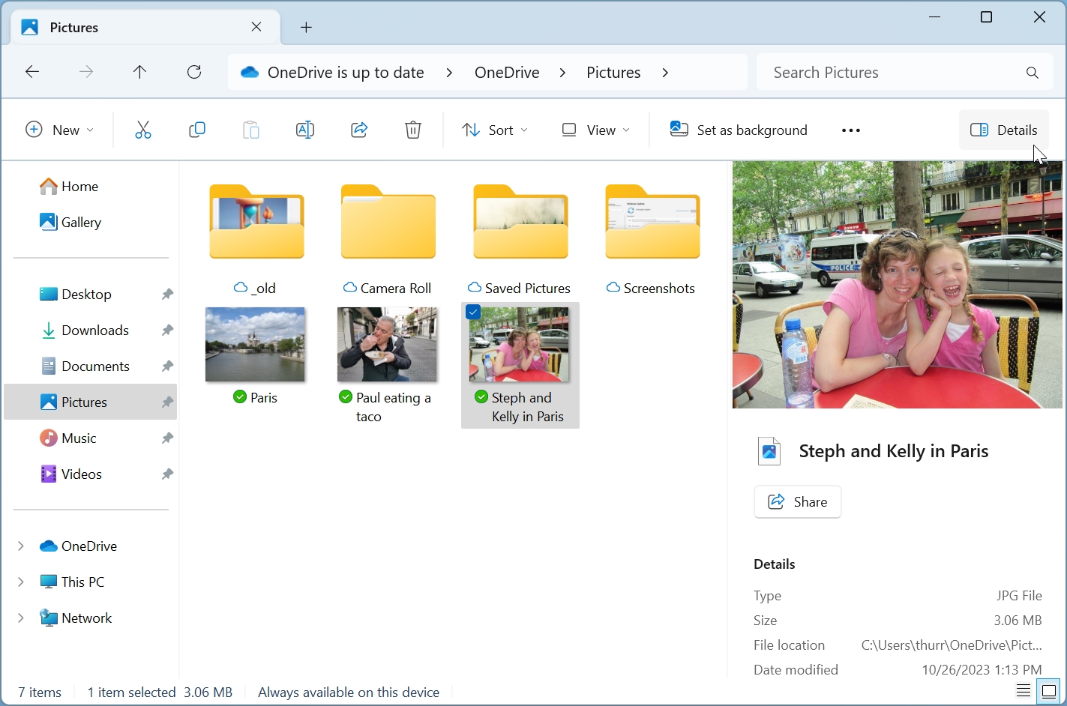Refresh the Pictures folder view
This screenshot has width=1067, height=706.
pos(194,73)
